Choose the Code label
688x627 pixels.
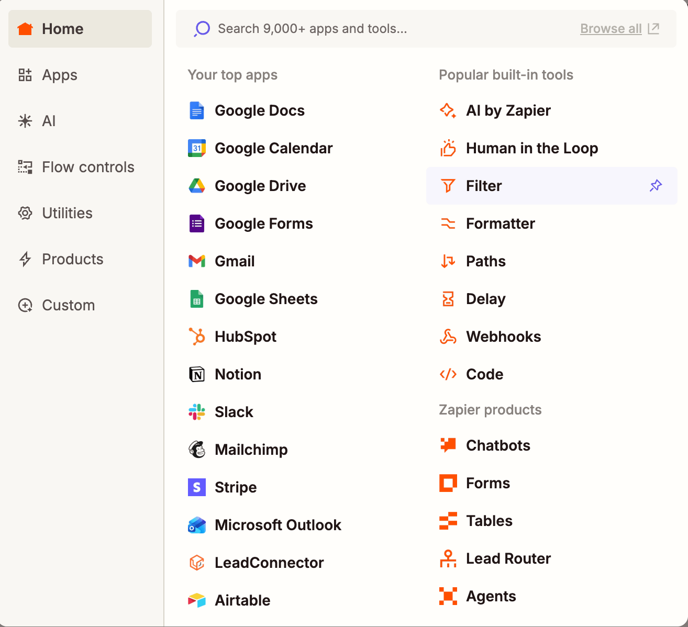(484, 374)
